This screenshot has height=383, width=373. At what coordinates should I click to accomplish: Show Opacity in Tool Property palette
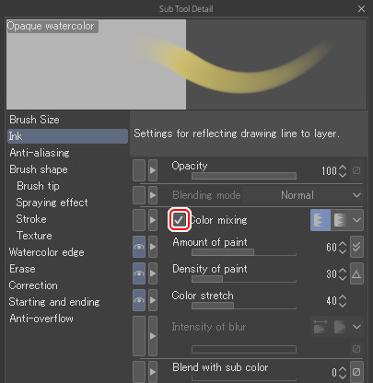(x=139, y=170)
